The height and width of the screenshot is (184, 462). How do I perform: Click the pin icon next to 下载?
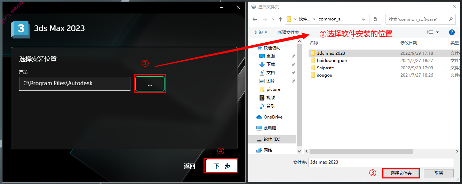pyautogui.click(x=293, y=64)
